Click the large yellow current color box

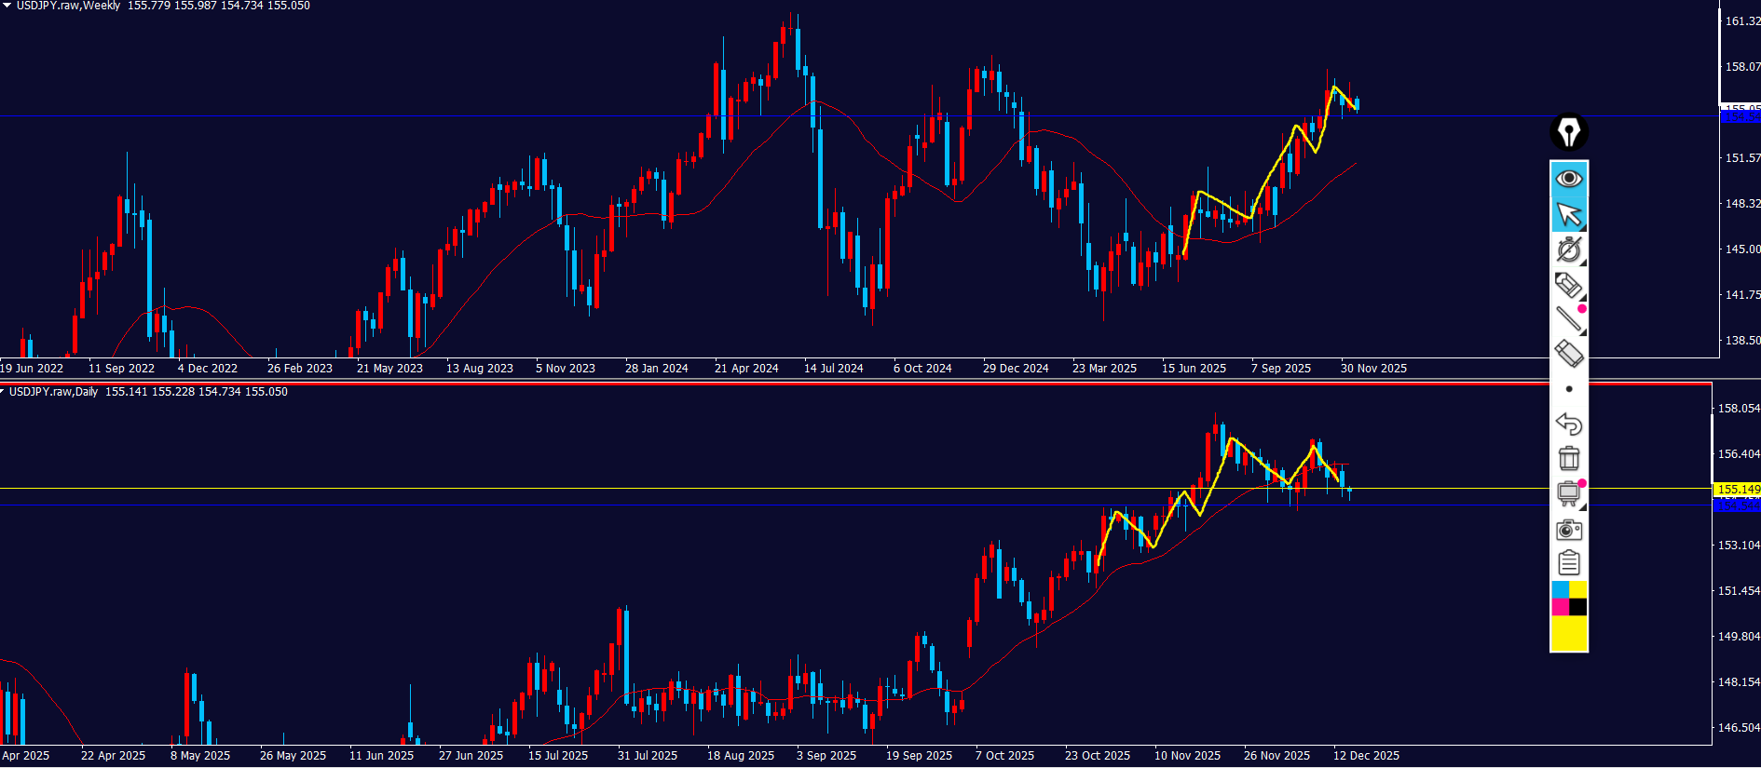pos(1569,633)
